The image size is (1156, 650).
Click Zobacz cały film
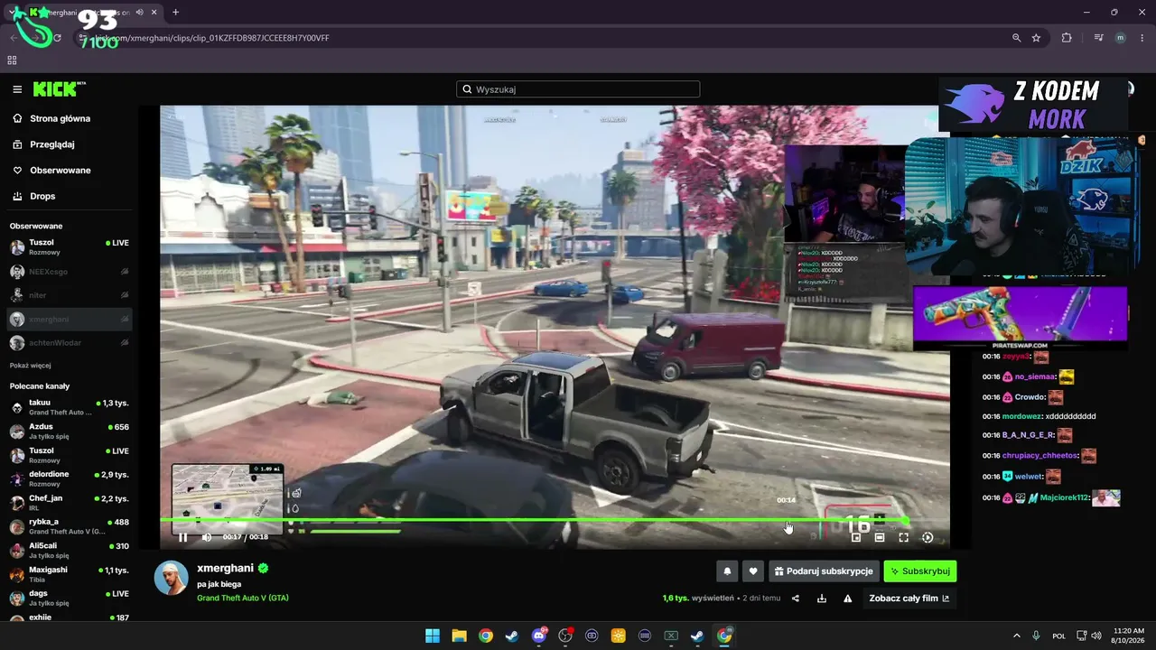(x=909, y=599)
